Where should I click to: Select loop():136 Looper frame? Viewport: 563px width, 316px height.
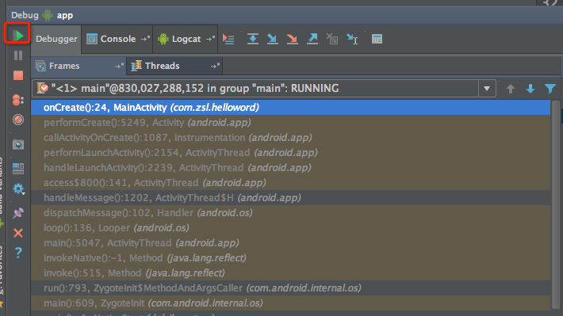tap(290, 228)
